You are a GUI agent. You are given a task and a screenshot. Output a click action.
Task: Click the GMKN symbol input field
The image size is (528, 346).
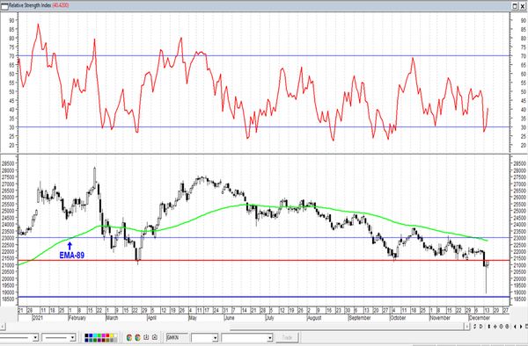178,337
